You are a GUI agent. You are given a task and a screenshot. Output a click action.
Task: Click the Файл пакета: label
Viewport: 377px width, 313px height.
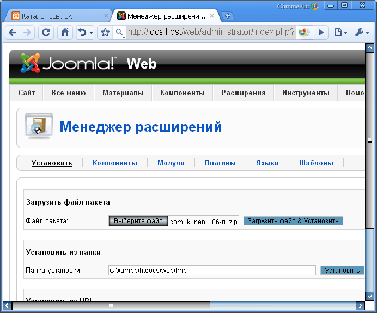pyautogui.click(x=47, y=221)
